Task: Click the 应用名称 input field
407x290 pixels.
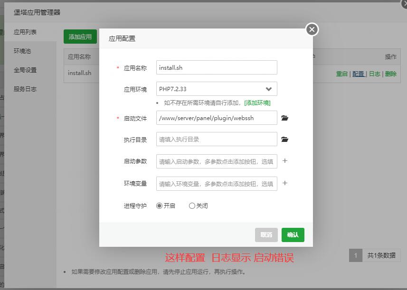Action: [217, 67]
